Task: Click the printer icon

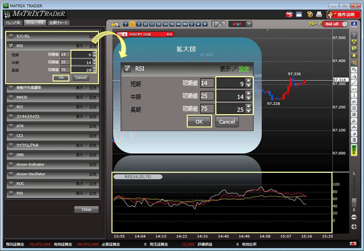Action: point(319,14)
